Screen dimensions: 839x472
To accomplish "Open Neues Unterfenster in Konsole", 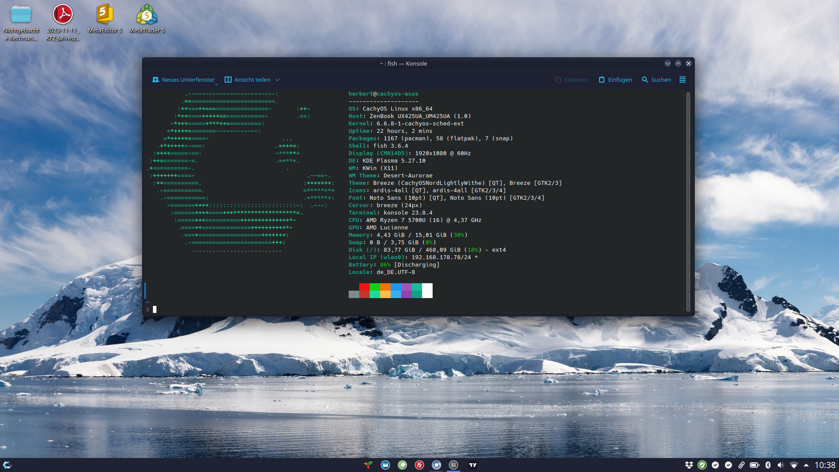I will (184, 80).
